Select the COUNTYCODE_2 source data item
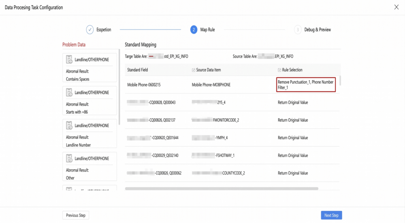 (218, 173)
